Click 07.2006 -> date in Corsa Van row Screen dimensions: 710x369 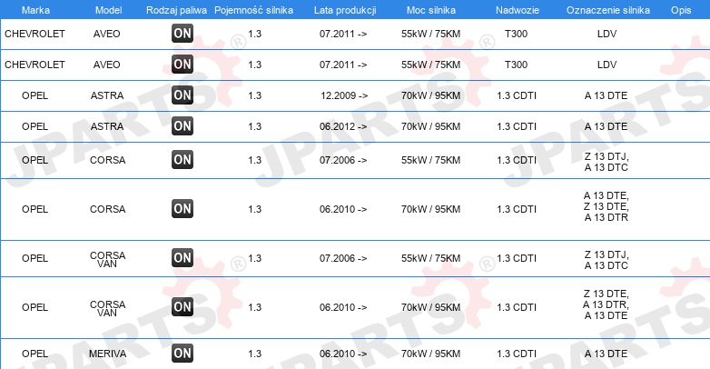[343, 258]
